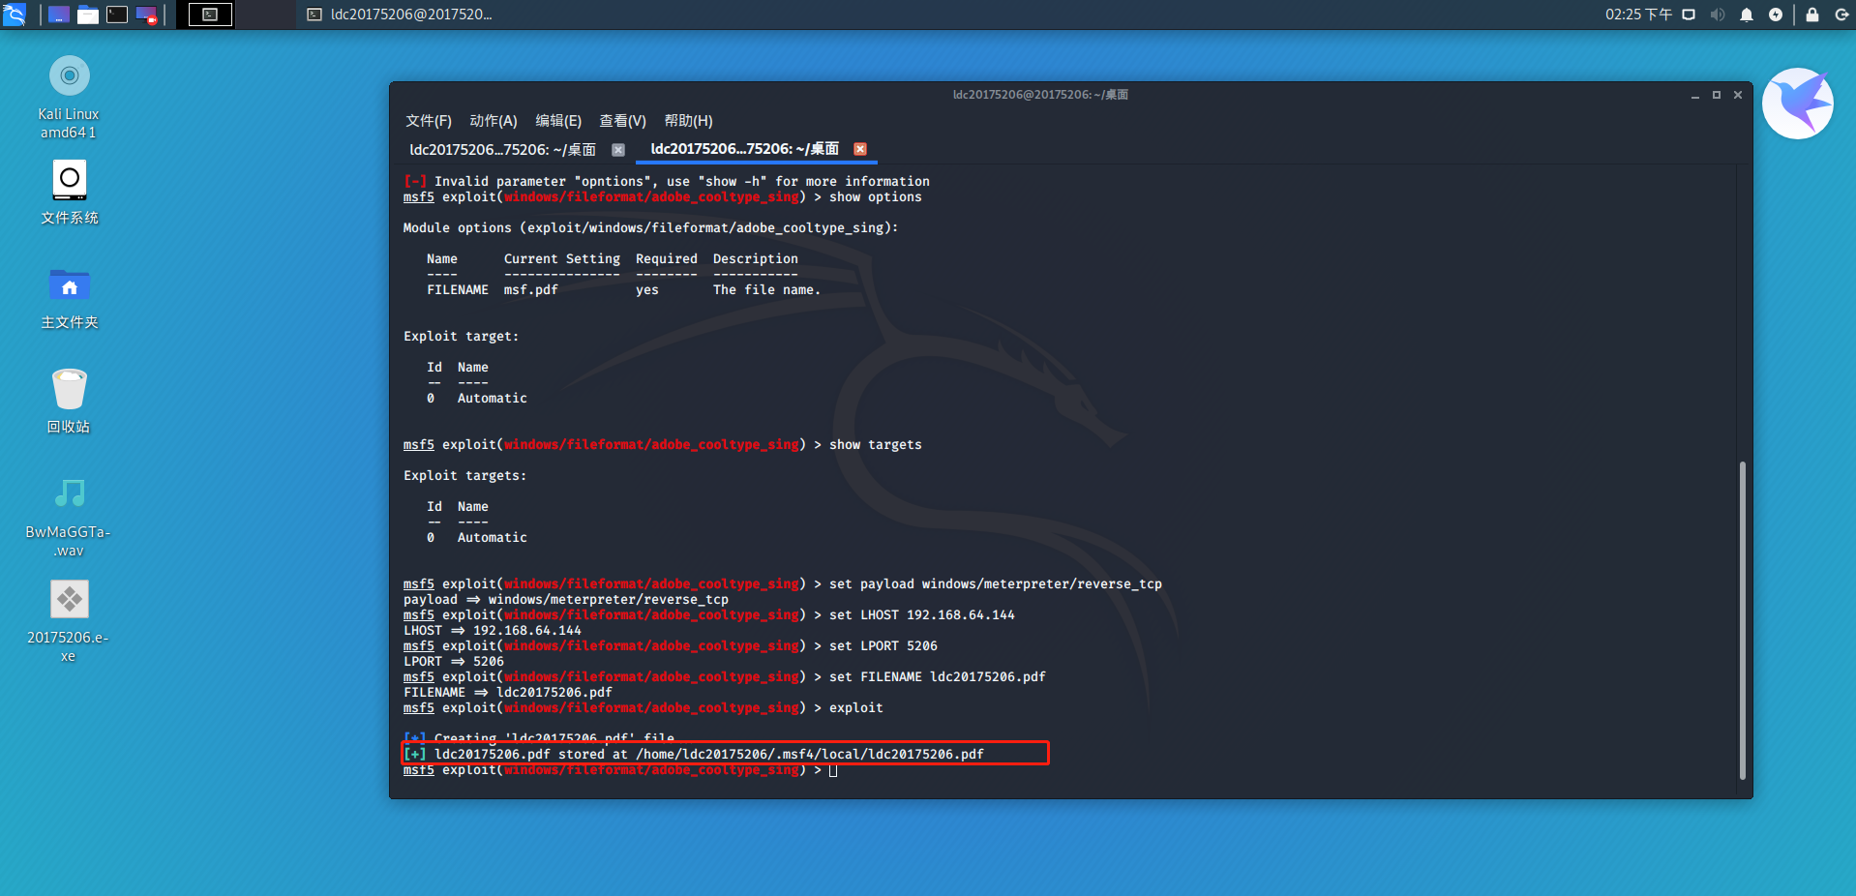Click the 'set FILENAME ldc20175206.pdf' command text
The width and height of the screenshot is (1856, 896).
[937, 677]
